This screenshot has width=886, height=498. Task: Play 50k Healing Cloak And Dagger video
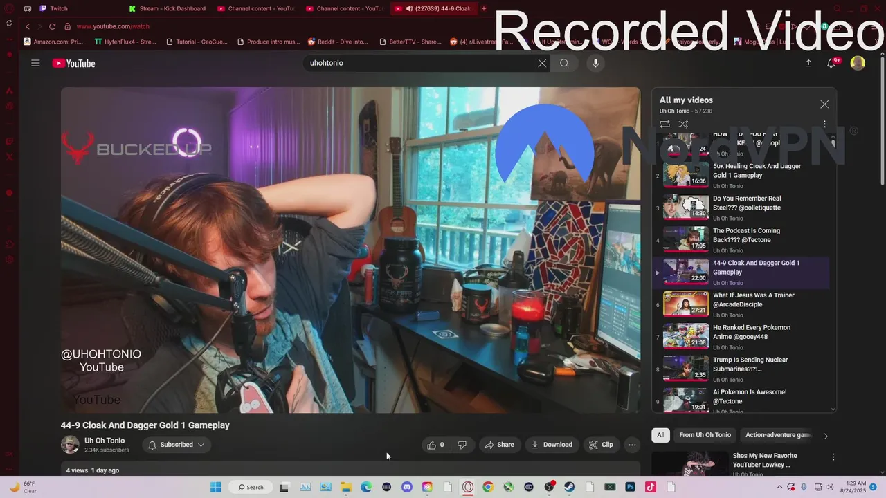(741, 176)
